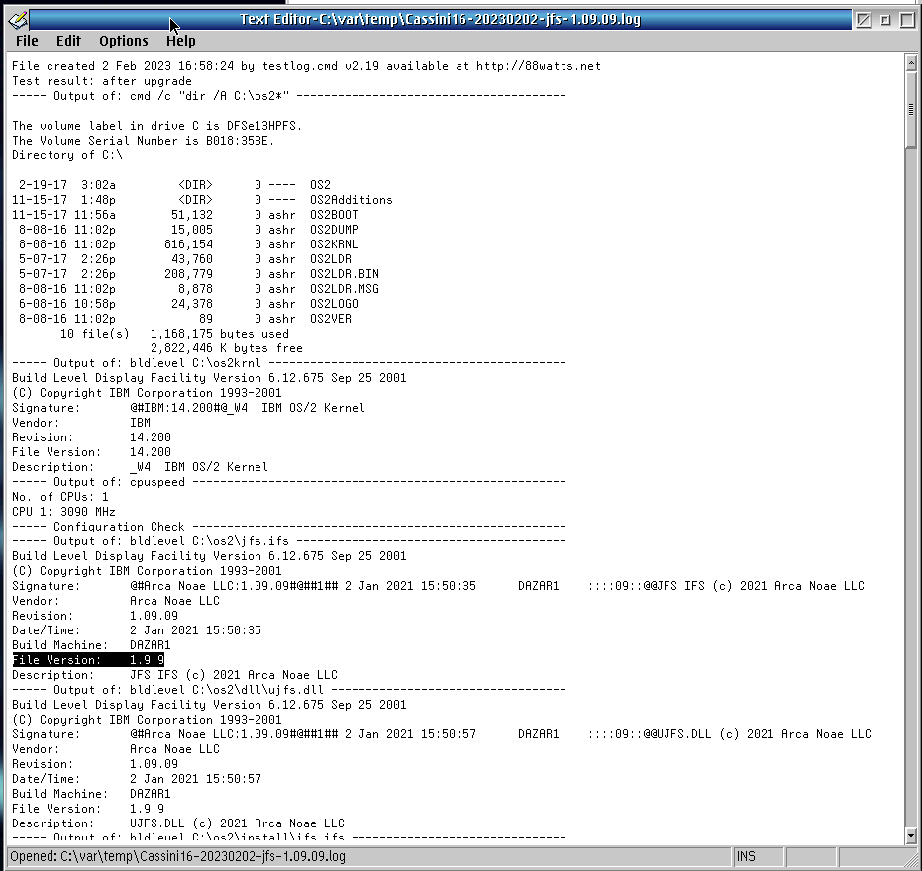Open the Help menu

click(x=180, y=41)
